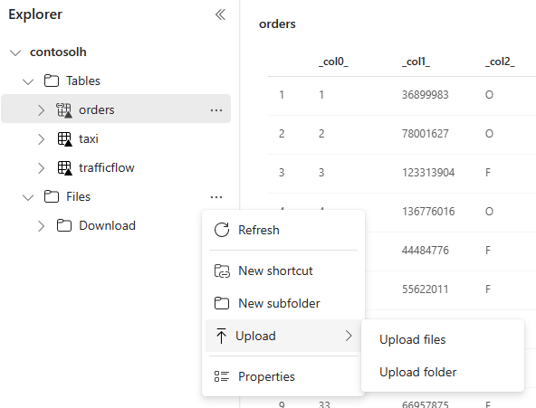Collapse the Tables folder chevron
This screenshot has height=408, width=536.
pyautogui.click(x=28, y=81)
